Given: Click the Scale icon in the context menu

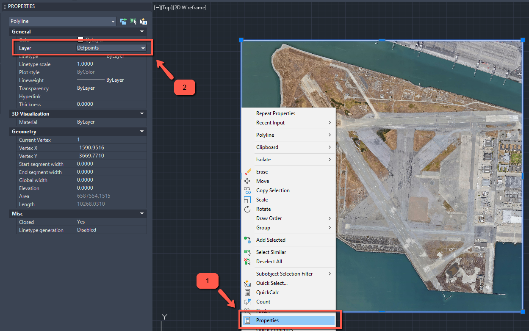Looking at the screenshot, I should pyautogui.click(x=248, y=200).
